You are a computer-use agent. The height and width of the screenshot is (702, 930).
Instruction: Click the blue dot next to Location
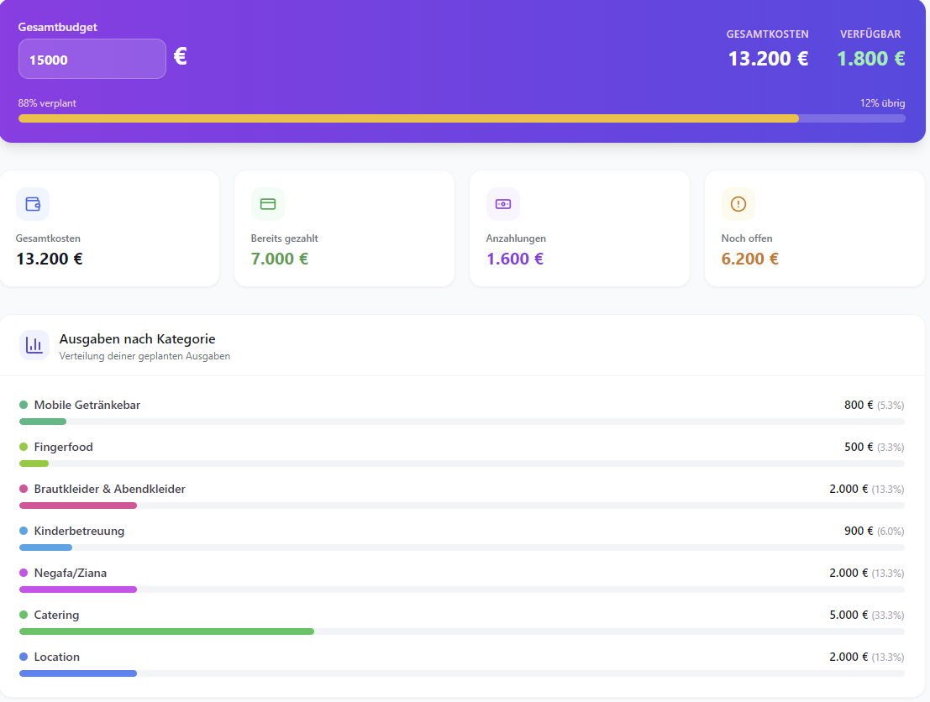[x=24, y=657]
